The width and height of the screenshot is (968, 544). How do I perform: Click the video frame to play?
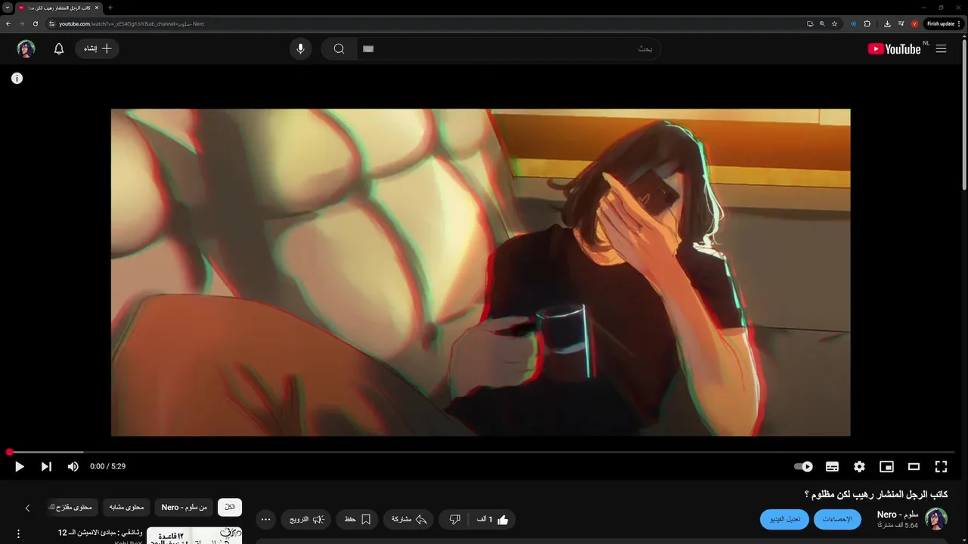(x=481, y=272)
